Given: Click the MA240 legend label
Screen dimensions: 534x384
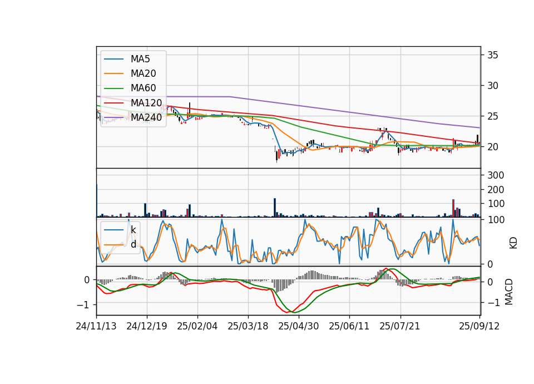Looking at the screenshot, I should point(146,117).
